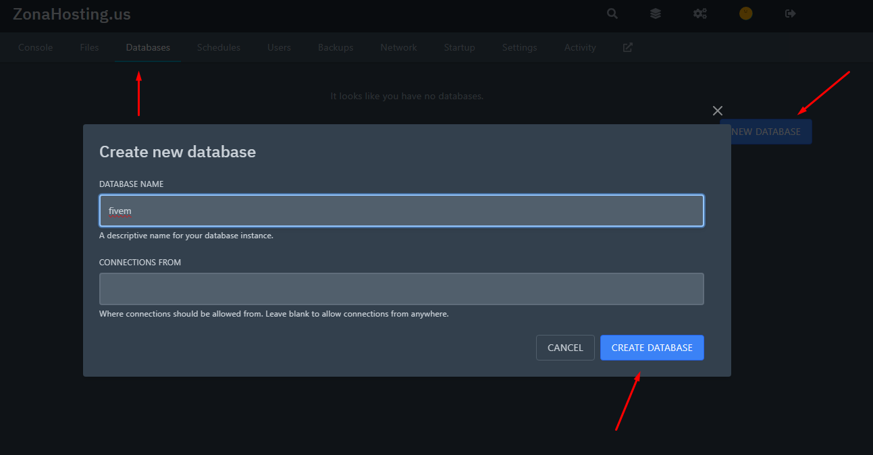The image size is (873, 455).
Task: Click the ZonaHosting.us logo
Action: (x=72, y=14)
